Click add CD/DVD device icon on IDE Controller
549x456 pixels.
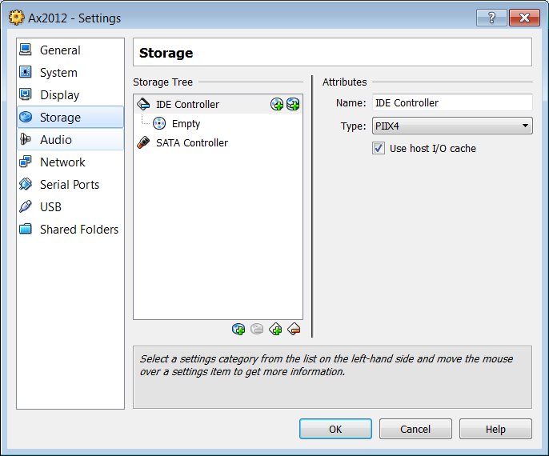[x=277, y=104]
